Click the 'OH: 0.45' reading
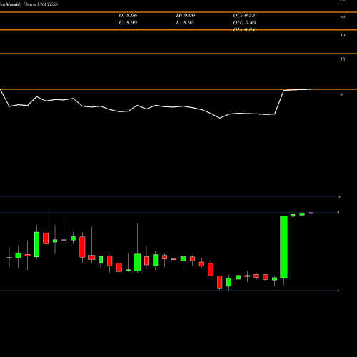 pyautogui.click(x=244, y=23)
